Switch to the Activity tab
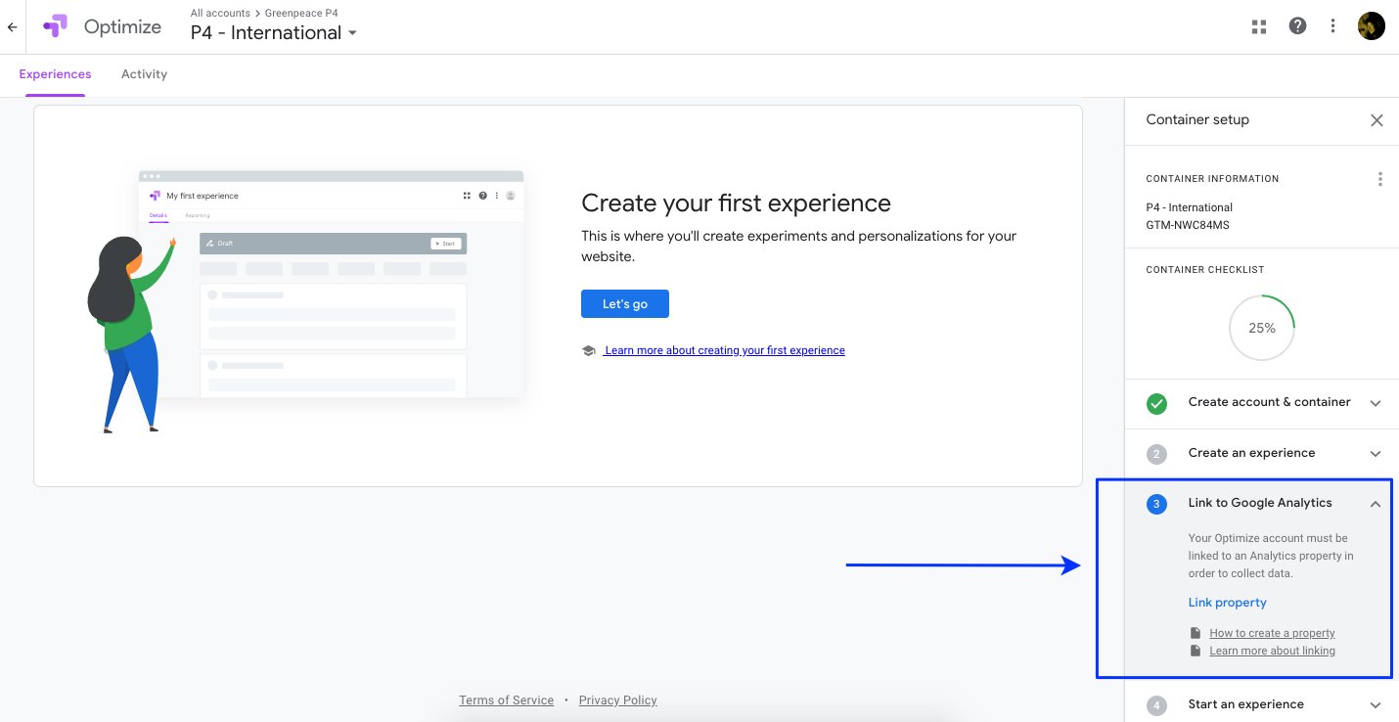Screen dimensions: 1399x722 coord(144,74)
